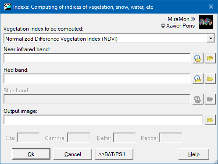
Task: Browse folder for Red band file
Action: tap(210, 79)
